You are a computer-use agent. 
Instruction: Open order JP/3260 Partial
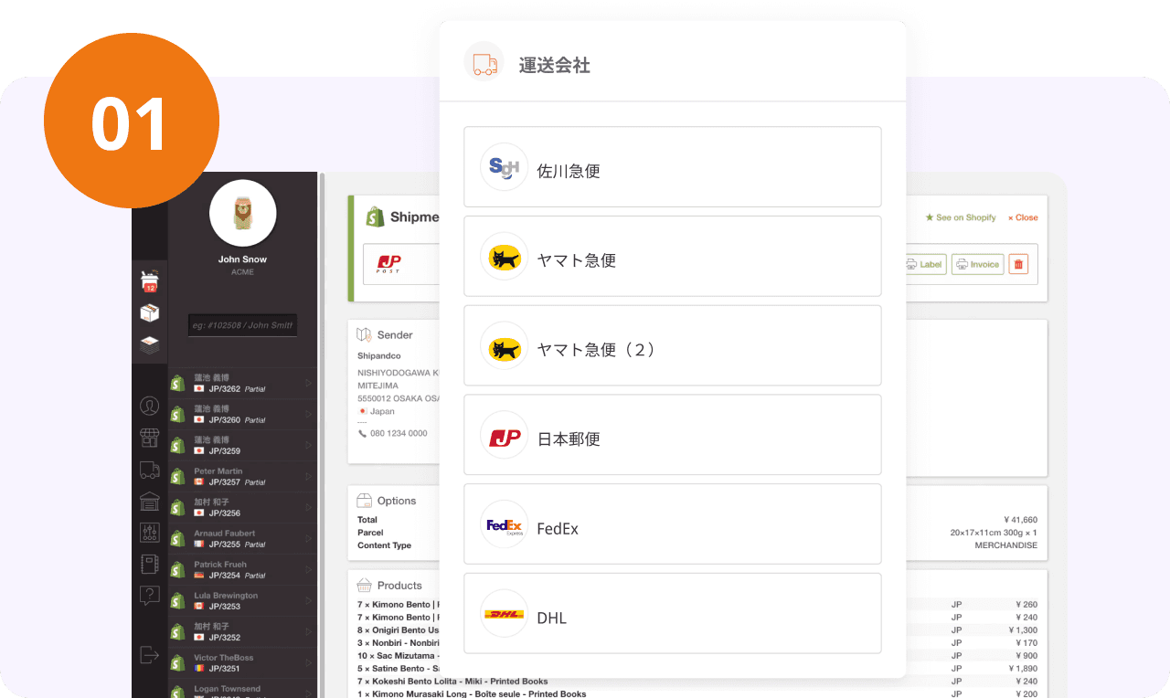242,414
